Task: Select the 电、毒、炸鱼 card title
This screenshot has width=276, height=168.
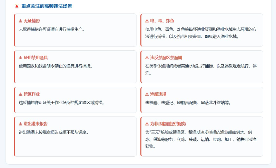Action: coord(162,21)
